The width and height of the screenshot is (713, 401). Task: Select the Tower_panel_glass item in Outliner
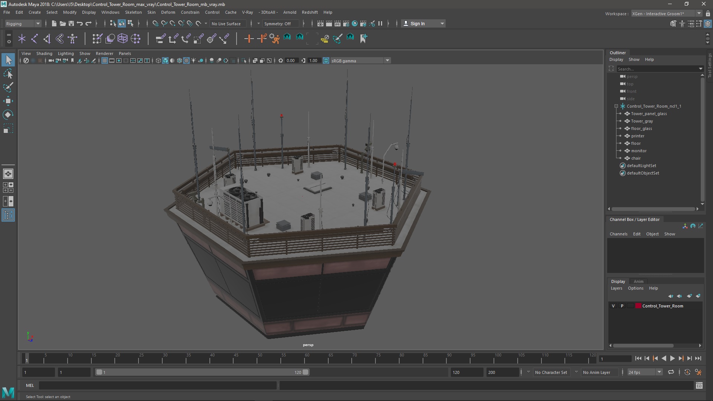649,114
